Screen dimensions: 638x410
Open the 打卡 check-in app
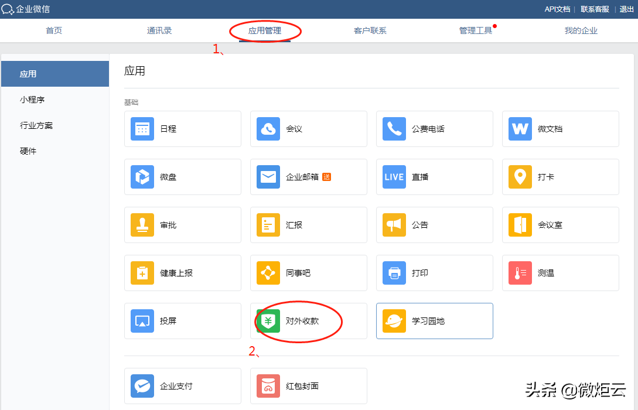(560, 177)
